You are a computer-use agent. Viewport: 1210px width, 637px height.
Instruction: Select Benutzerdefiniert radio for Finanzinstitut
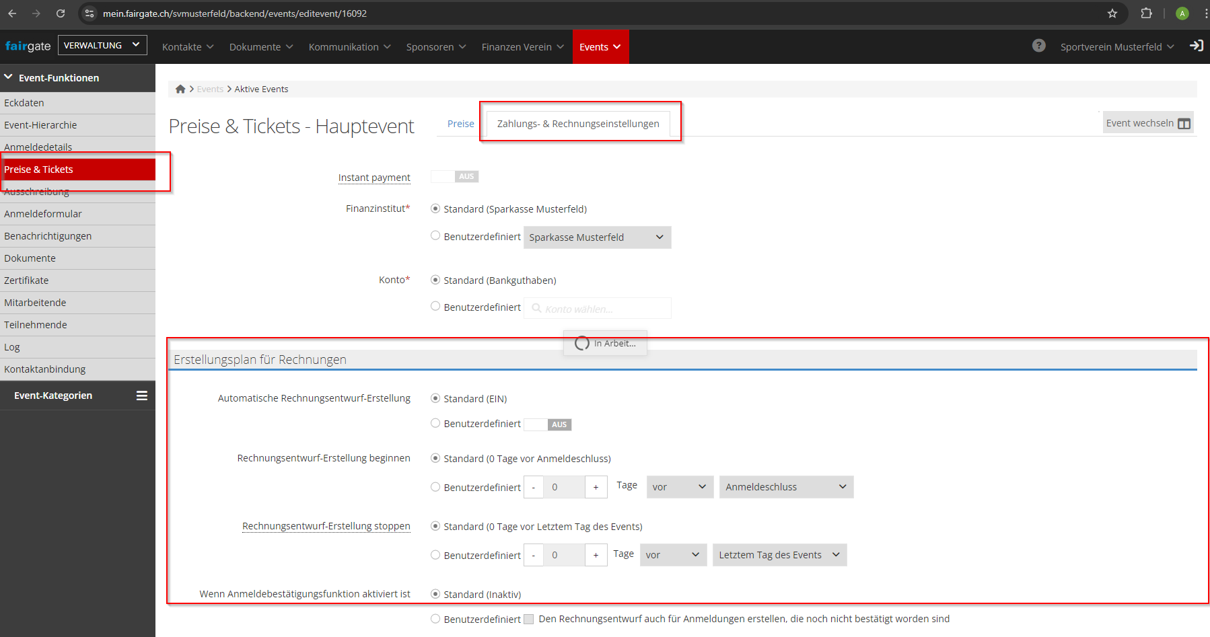435,236
